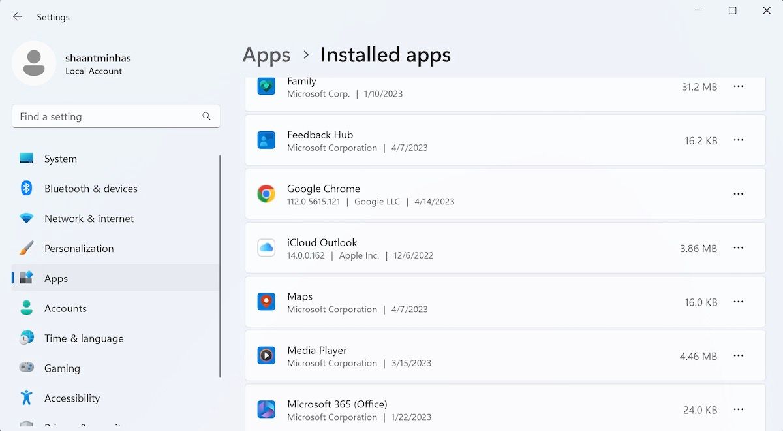
Task: Click Chrome version 112.0.5615.121 text
Action: 314,202
